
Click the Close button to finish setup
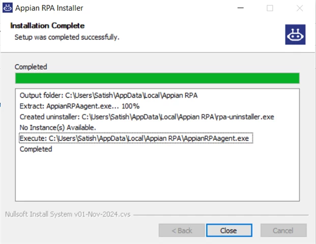click(x=229, y=230)
